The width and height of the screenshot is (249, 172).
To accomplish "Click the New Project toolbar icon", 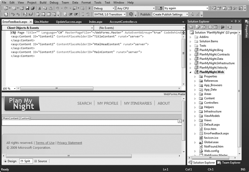I will pyautogui.click(x=6, y=8).
